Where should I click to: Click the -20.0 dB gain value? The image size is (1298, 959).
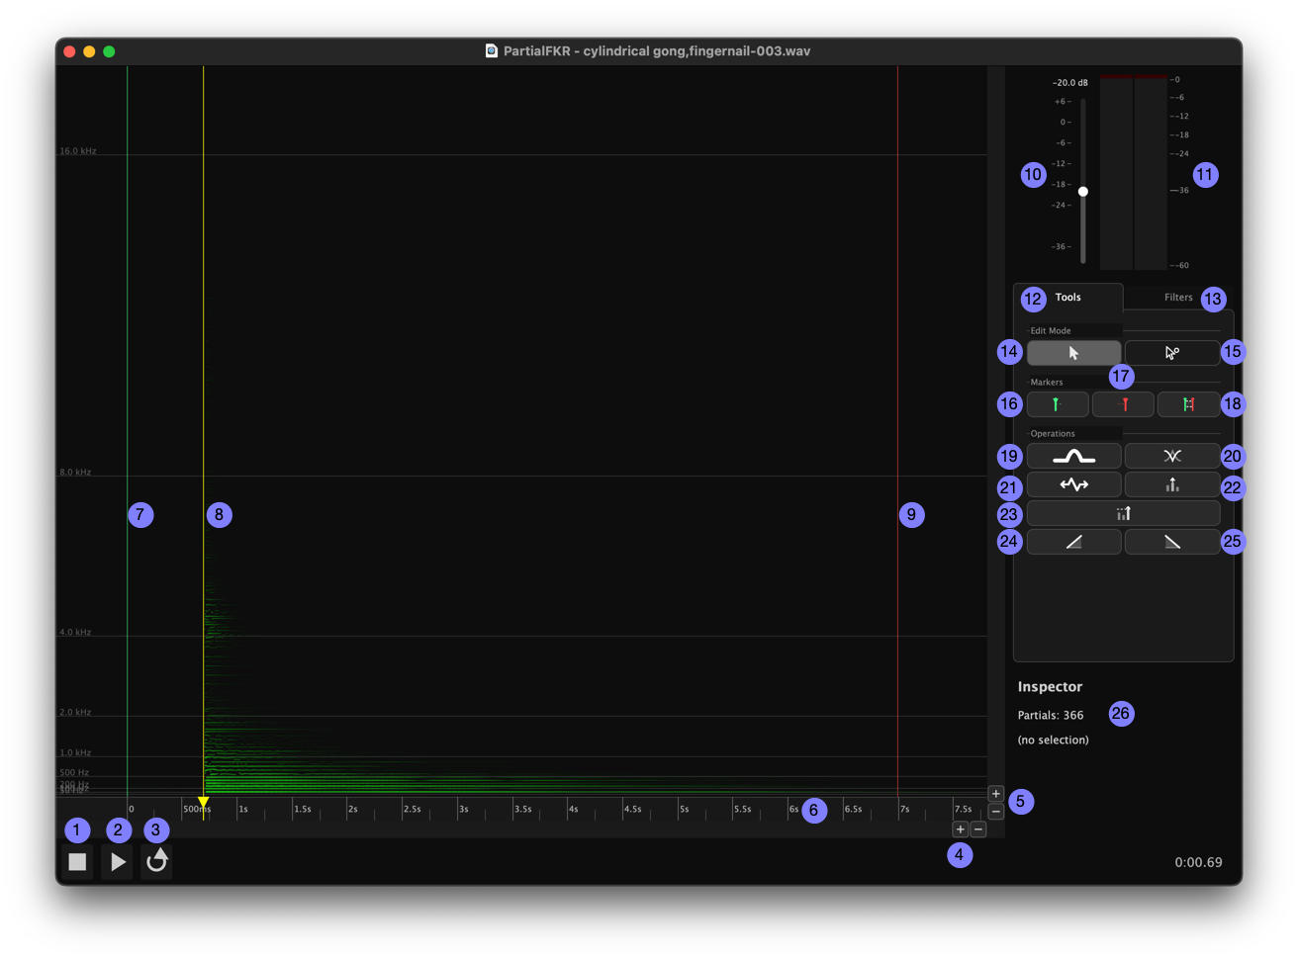click(1069, 83)
